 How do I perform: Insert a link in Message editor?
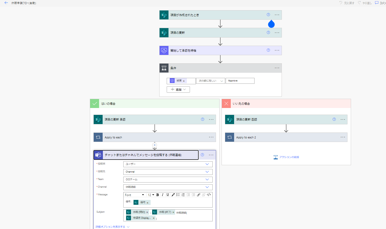[x=199, y=195]
